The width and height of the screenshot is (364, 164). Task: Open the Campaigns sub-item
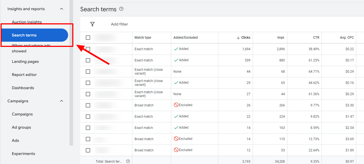pyautogui.click(x=22, y=114)
